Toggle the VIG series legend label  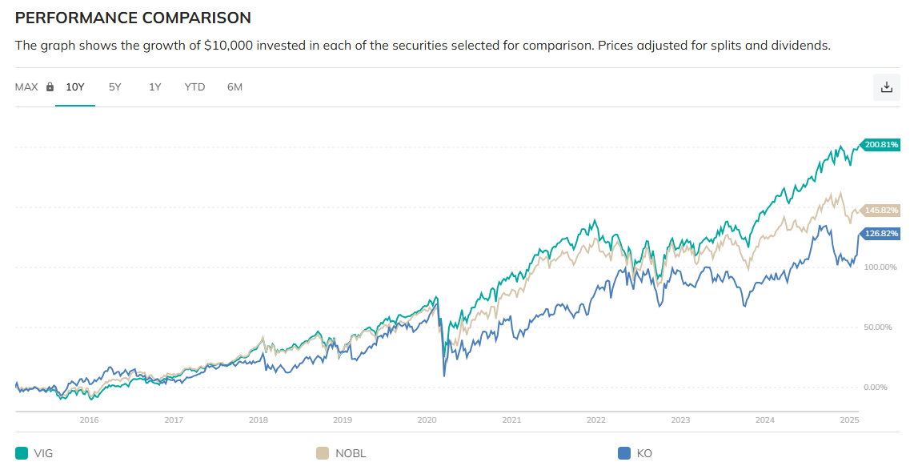click(43, 454)
